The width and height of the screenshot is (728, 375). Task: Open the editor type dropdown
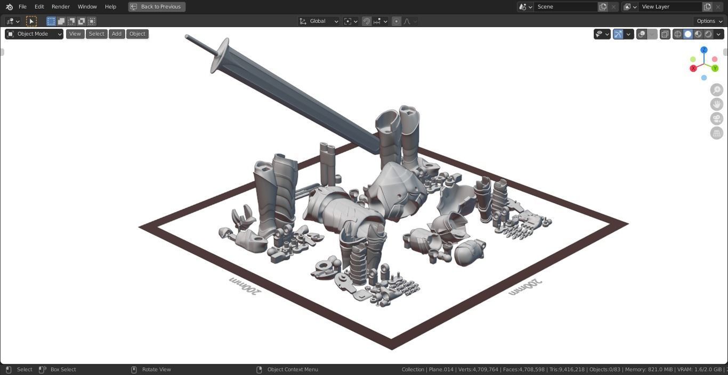tap(12, 21)
